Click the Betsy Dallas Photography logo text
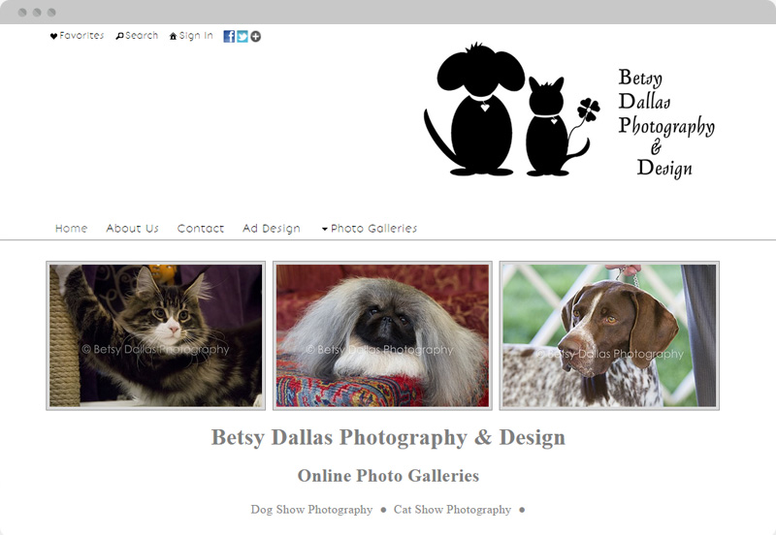776x535 pixels. (666, 122)
